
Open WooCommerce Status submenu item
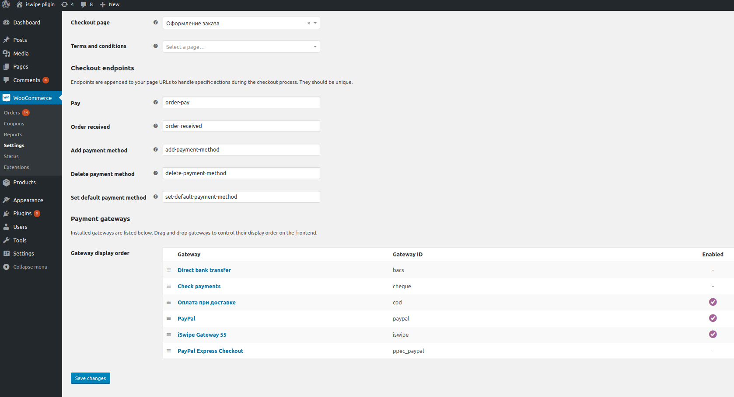pyautogui.click(x=11, y=156)
